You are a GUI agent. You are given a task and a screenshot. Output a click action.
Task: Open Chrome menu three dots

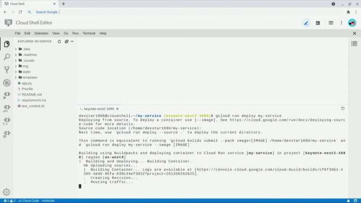(356, 12)
